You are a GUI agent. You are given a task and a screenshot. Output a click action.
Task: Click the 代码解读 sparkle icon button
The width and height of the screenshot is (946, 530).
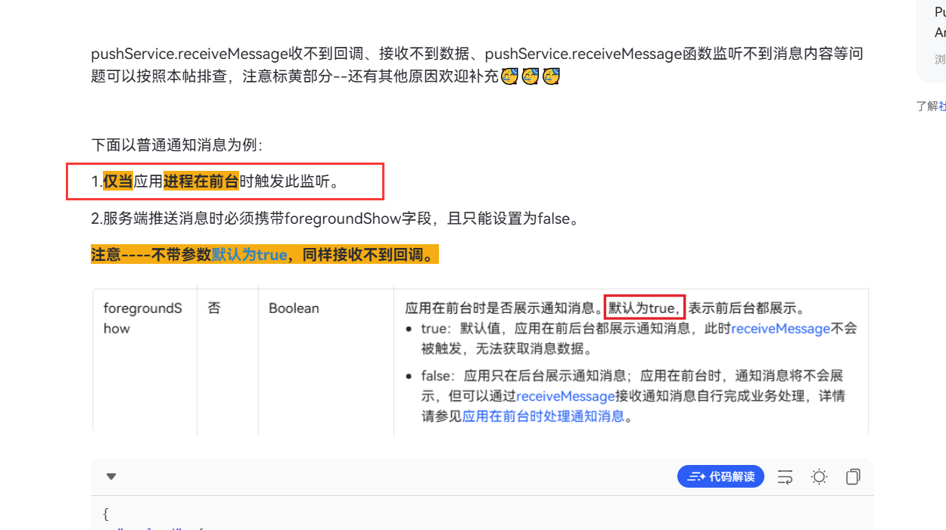coord(720,476)
